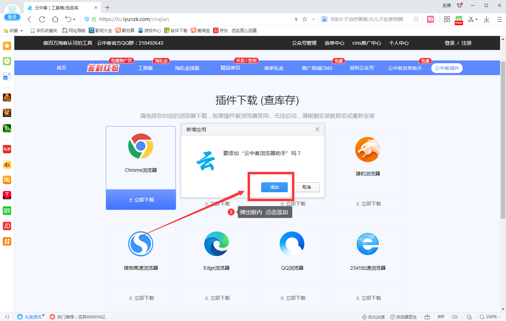Click the QQ浏览器 logo

tap(292, 244)
